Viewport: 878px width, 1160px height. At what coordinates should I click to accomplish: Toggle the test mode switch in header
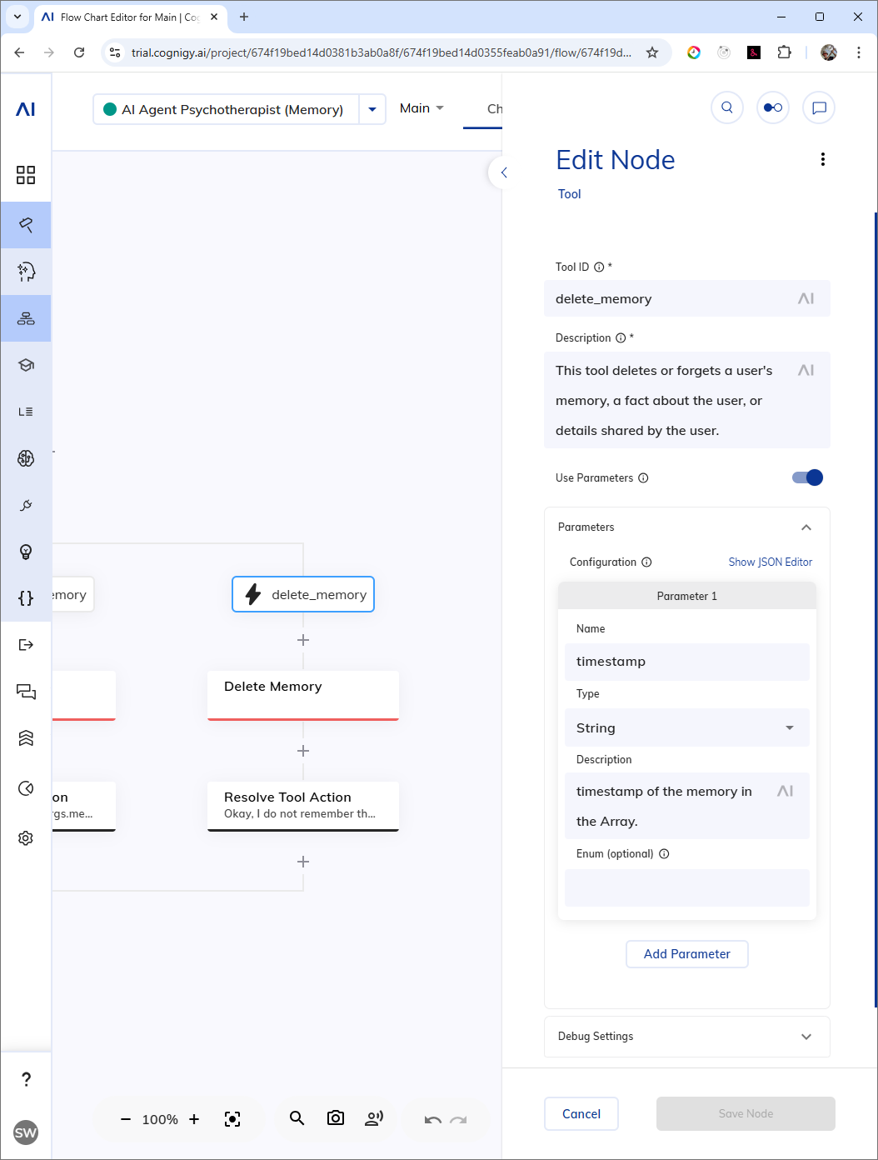pos(773,107)
